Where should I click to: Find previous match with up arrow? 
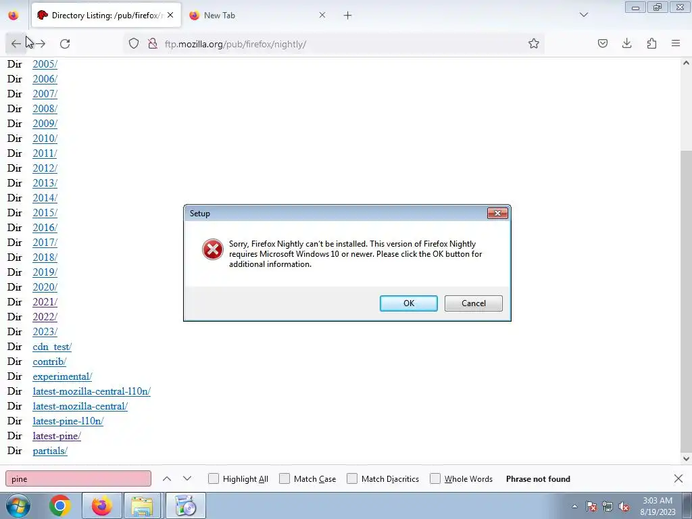(167, 479)
